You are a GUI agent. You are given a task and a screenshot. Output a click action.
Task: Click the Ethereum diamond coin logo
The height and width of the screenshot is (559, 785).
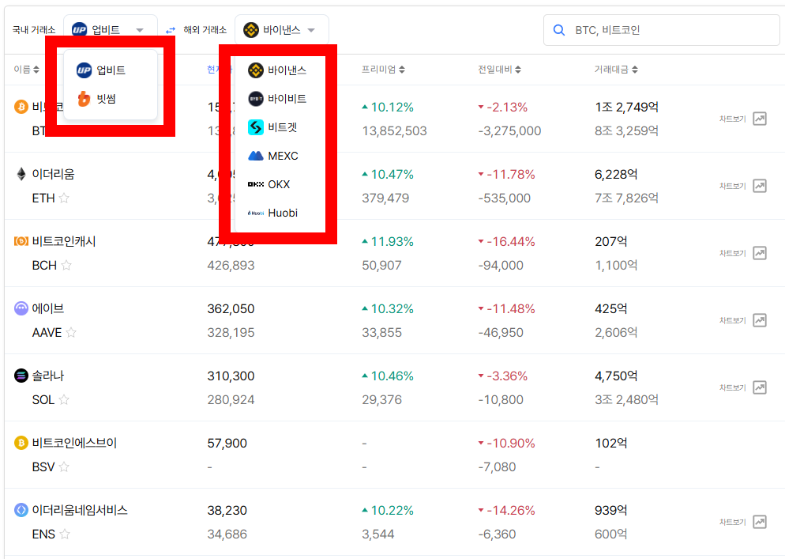click(21, 174)
